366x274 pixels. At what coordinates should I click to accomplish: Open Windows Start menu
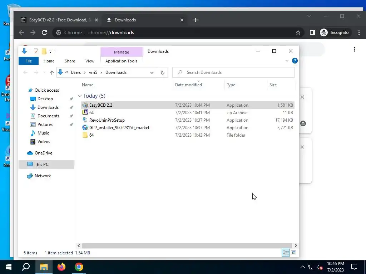(x=9, y=267)
